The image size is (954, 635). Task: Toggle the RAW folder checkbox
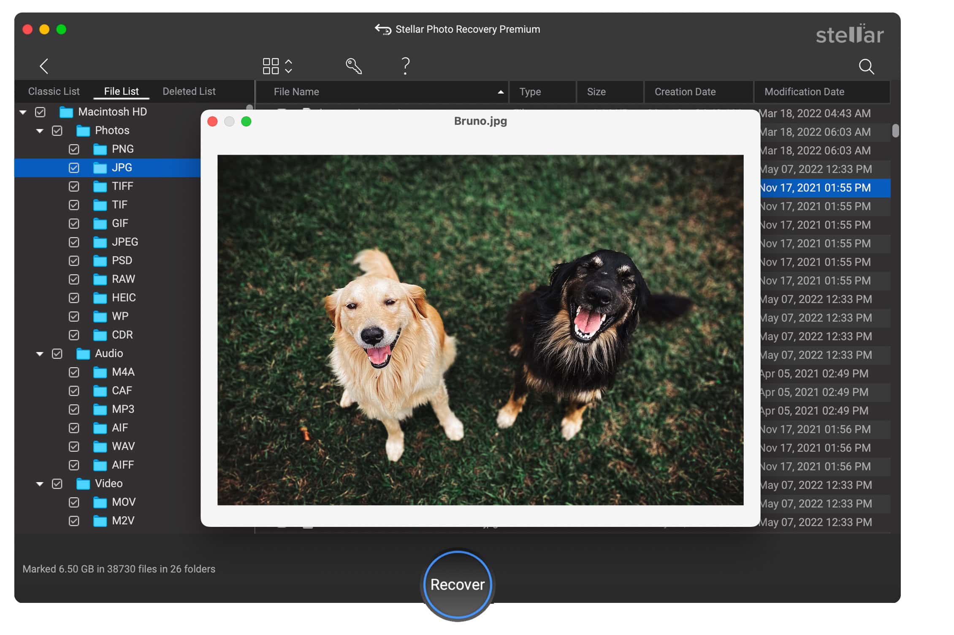coord(74,280)
